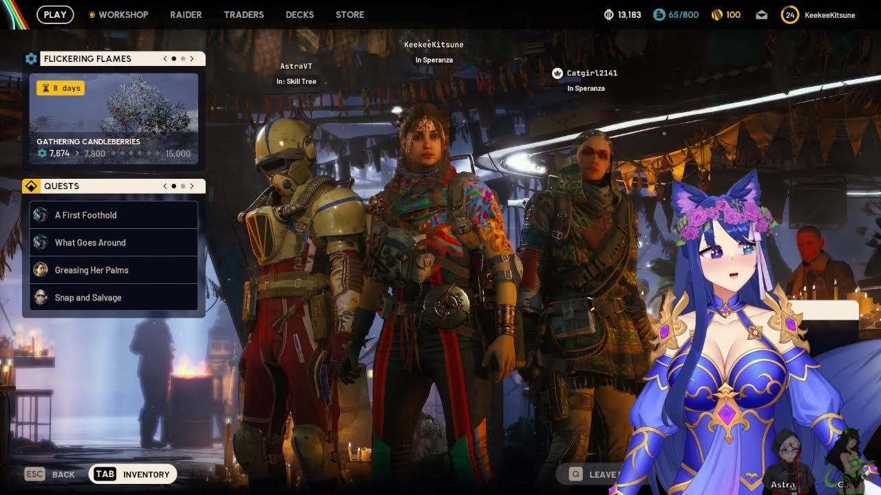
Task: Click the KeekeeKitsune name tag above the center raider
Action: pyautogui.click(x=434, y=45)
